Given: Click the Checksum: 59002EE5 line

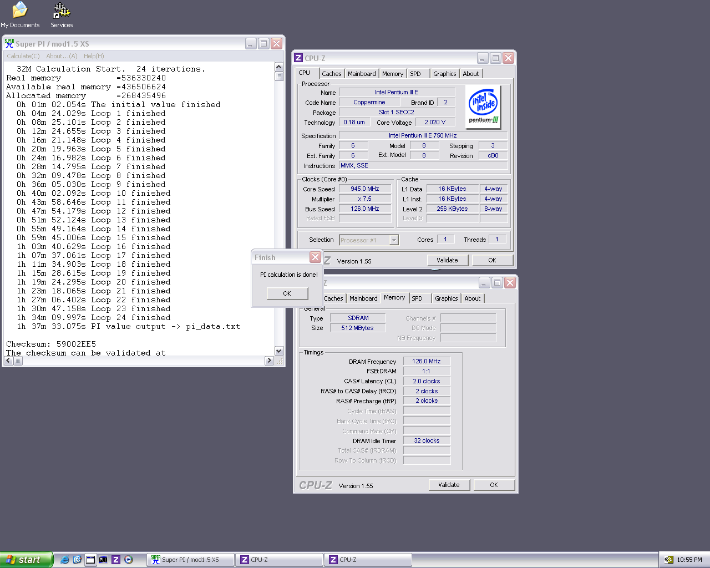Looking at the screenshot, I should [x=51, y=344].
